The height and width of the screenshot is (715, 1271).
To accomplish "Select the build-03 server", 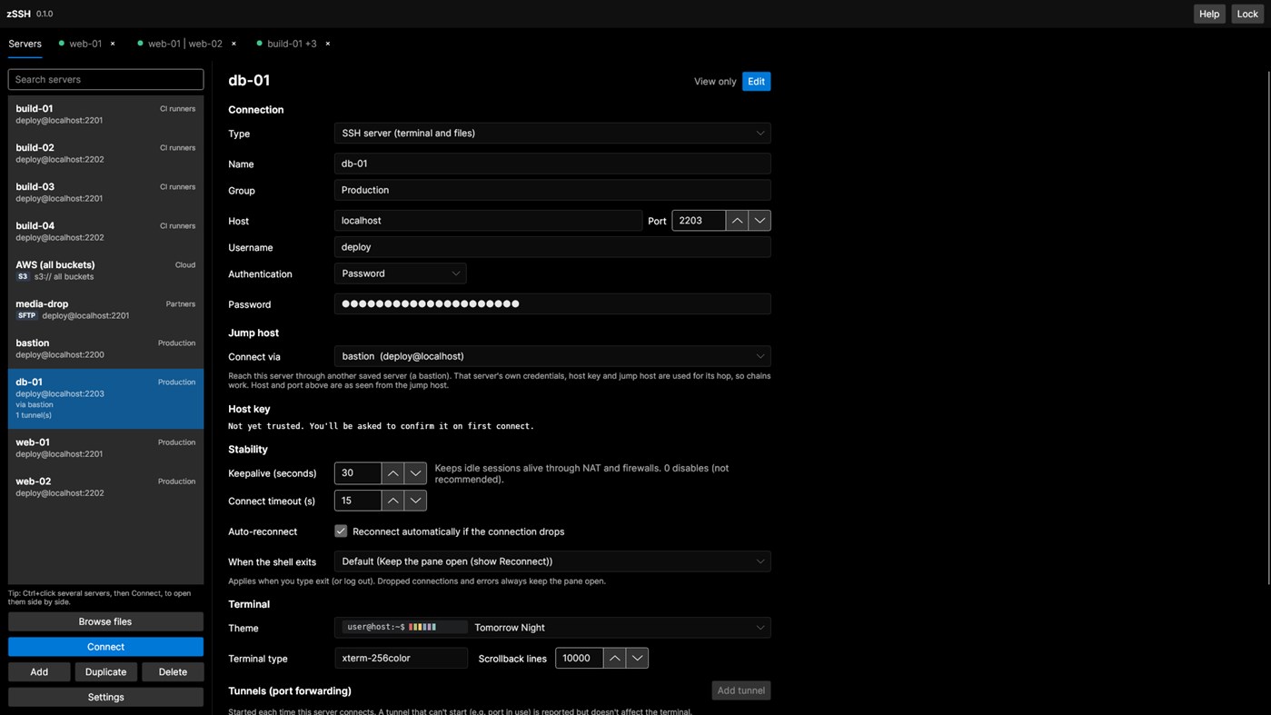I will point(105,193).
